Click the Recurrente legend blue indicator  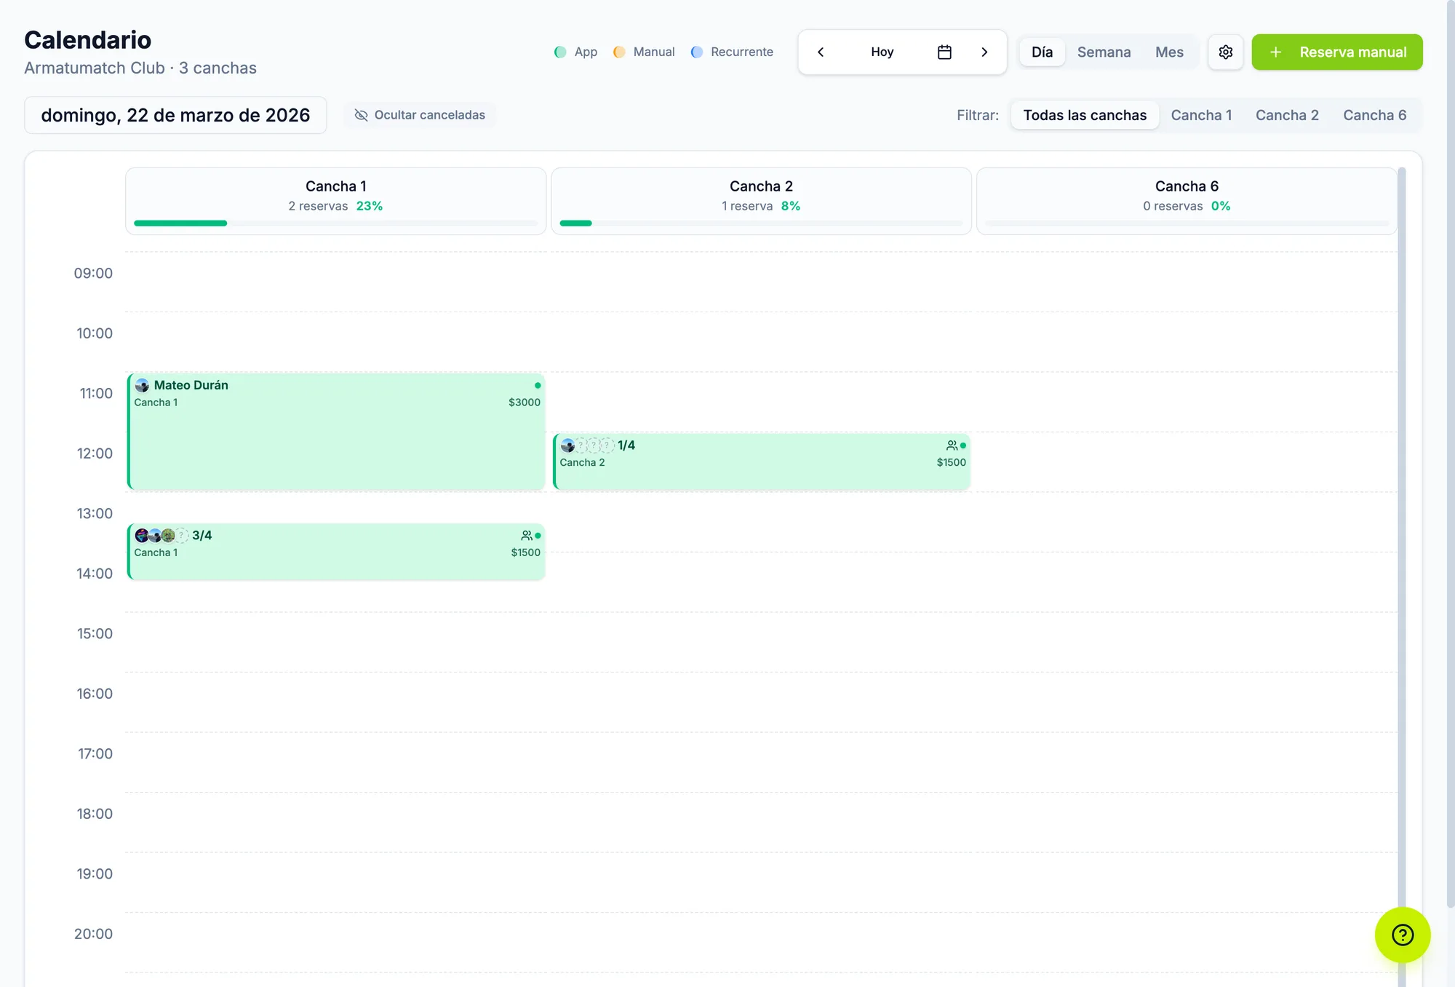[697, 52]
